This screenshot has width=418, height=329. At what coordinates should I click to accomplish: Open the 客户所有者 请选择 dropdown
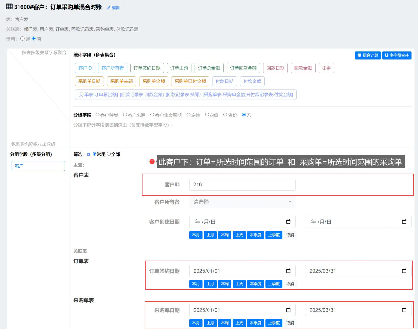tap(243, 202)
